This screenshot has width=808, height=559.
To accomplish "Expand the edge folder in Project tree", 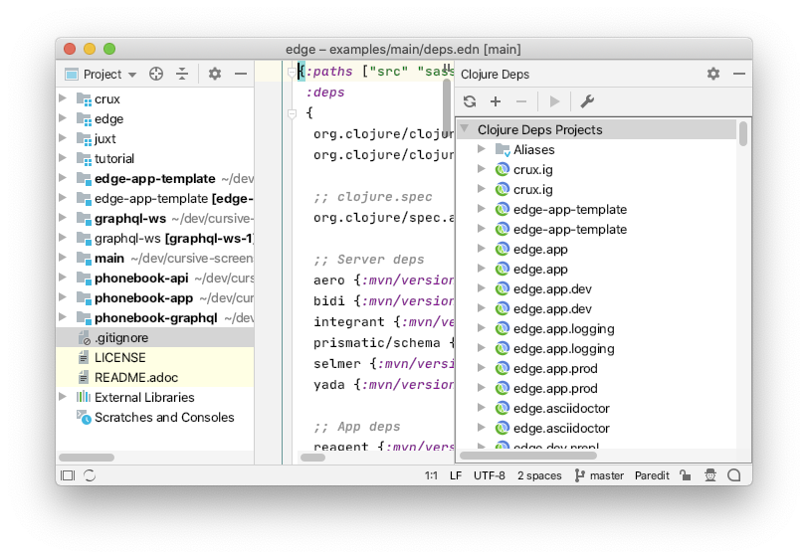I will click(63, 118).
